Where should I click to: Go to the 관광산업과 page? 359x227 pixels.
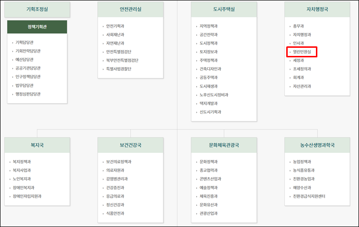[209, 213]
